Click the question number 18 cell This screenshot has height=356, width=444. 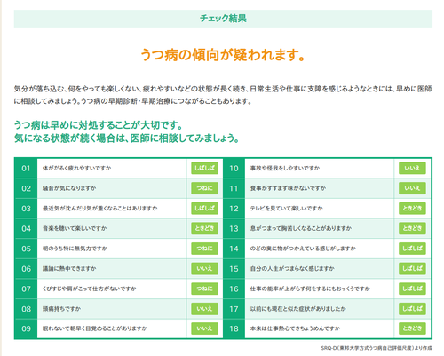point(234,328)
